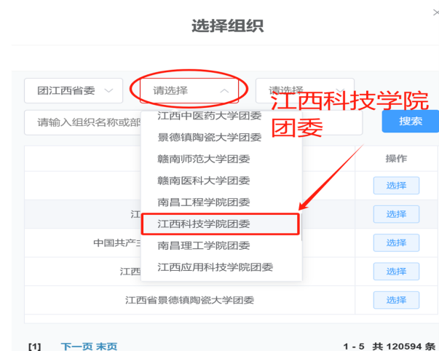
Task: Pick 南昌理工学院团委 option
Action: pyautogui.click(x=221, y=245)
